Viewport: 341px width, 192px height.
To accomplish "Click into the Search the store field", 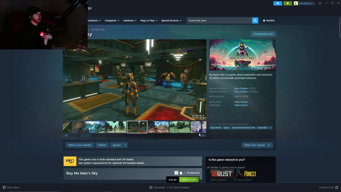I will [x=220, y=21].
